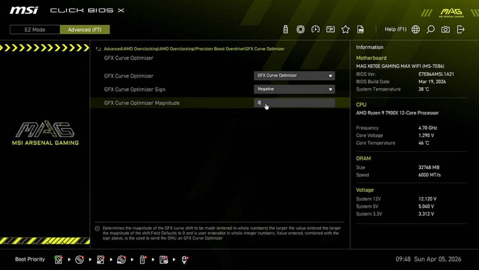
Task: Click the board explorer icon
Action: (331, 29)
